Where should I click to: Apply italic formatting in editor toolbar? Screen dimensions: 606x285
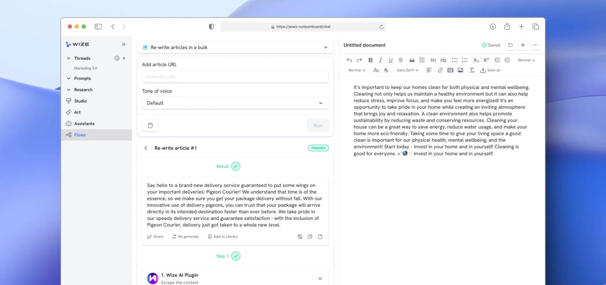[x=381, y=60]
